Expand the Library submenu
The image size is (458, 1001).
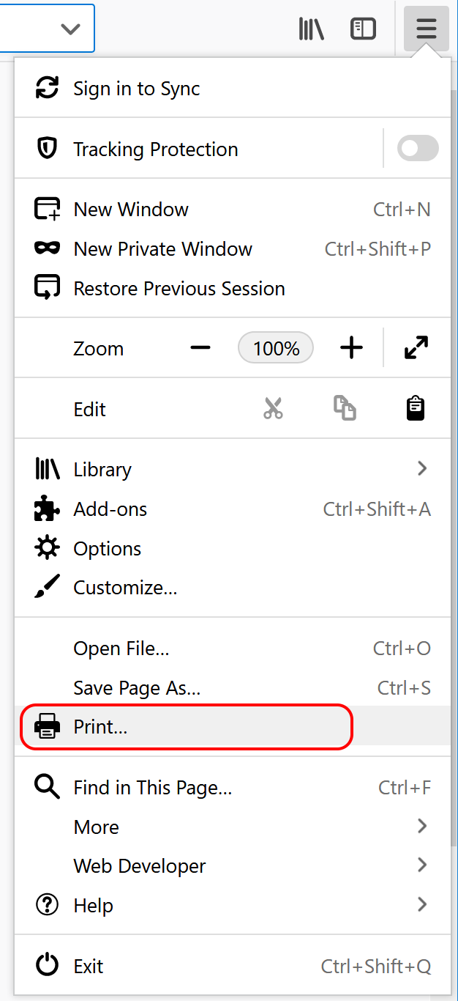pyautogui.click(x=422, y=468)
